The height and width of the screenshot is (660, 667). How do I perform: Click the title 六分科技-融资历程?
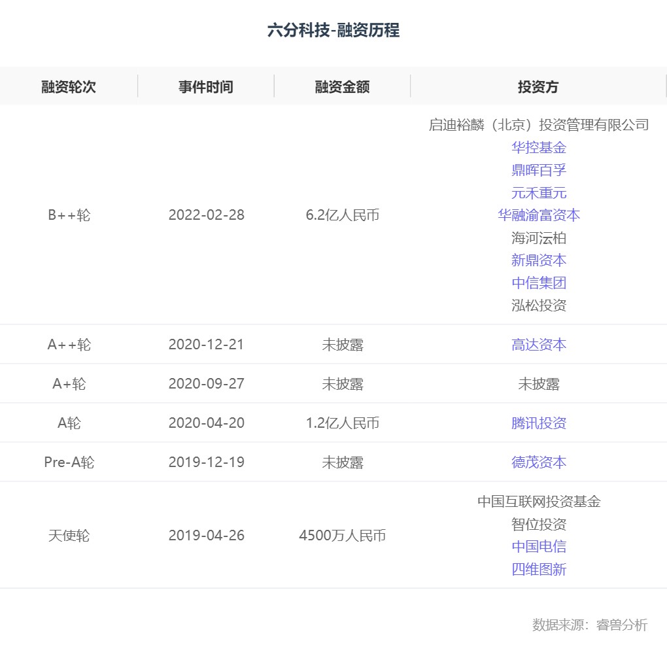click(x=333, y=30)
